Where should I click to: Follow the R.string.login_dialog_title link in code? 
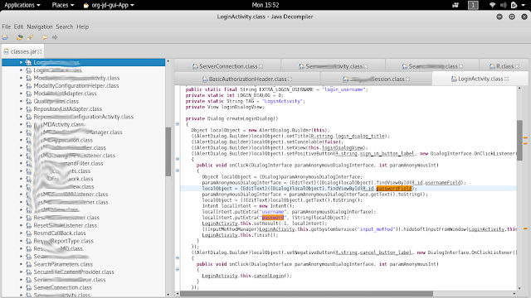348,136
